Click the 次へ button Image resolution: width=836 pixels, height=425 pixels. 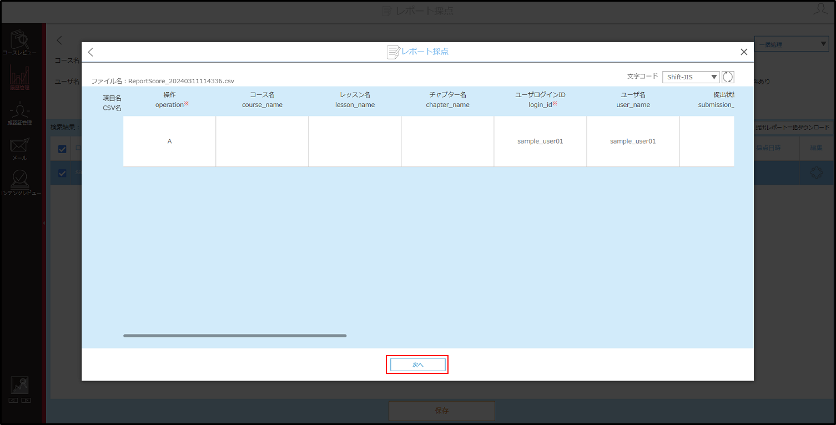pos(417,365)
